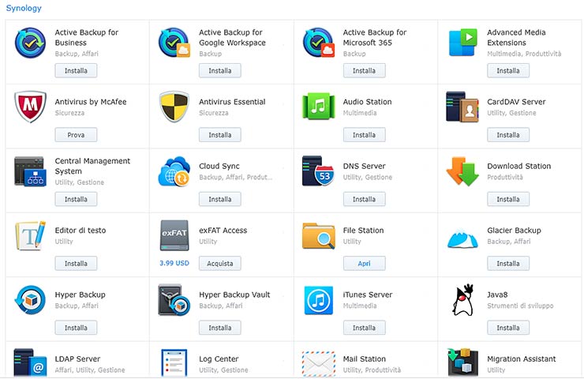Click Acquista for exFAT Access

[x=219, y=264]
